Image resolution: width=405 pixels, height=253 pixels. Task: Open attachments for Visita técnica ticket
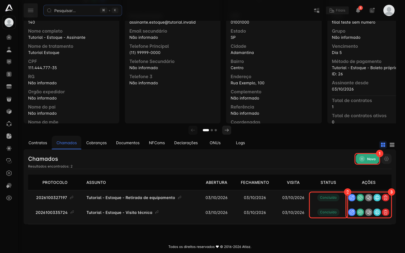point(360,212)
